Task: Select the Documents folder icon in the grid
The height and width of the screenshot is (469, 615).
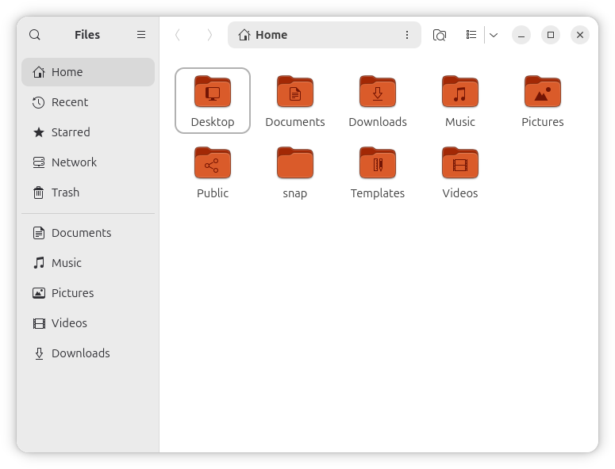Action: pos(295,92)
